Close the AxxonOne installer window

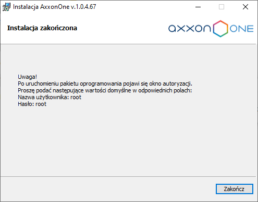(x=245, y=7)
